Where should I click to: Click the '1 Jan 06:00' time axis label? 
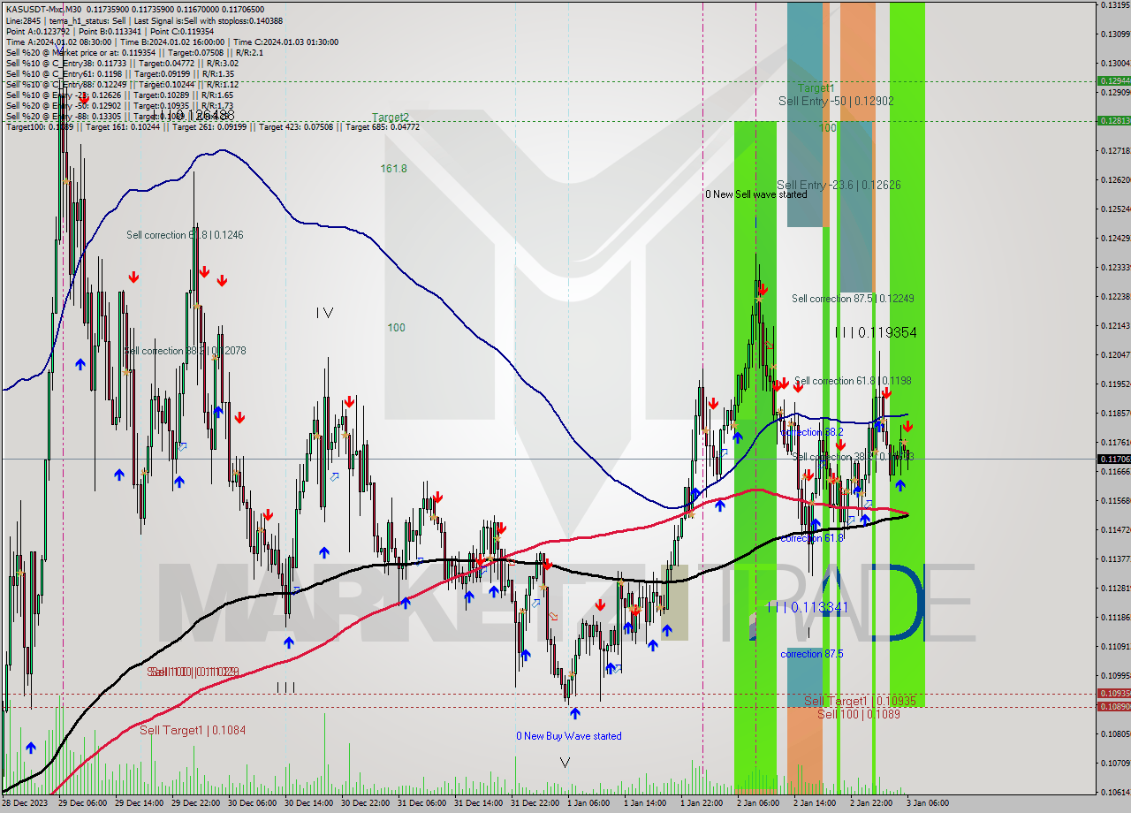[x=588, y=803]
